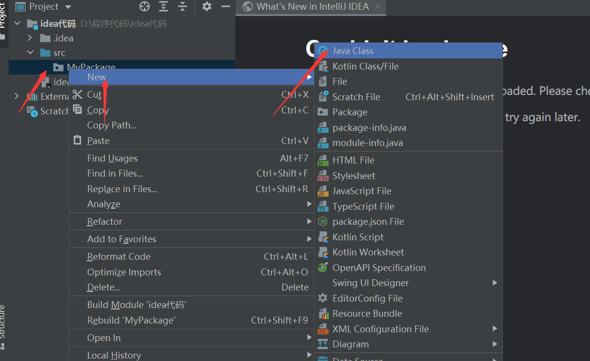590x361 pixels.
Task: Select Rebuild 'MyPackage' entry
Action: pos(191,320)
